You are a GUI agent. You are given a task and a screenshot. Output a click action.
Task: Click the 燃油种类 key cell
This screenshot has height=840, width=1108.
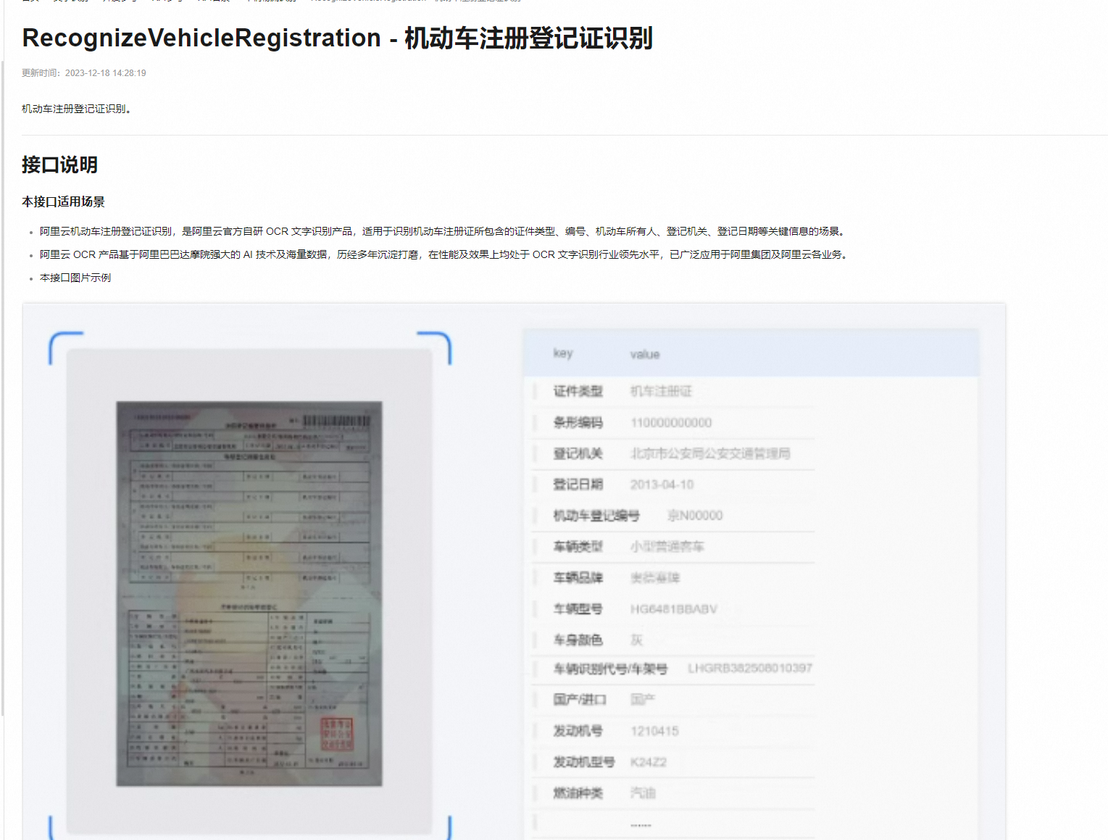pos(578,793)
